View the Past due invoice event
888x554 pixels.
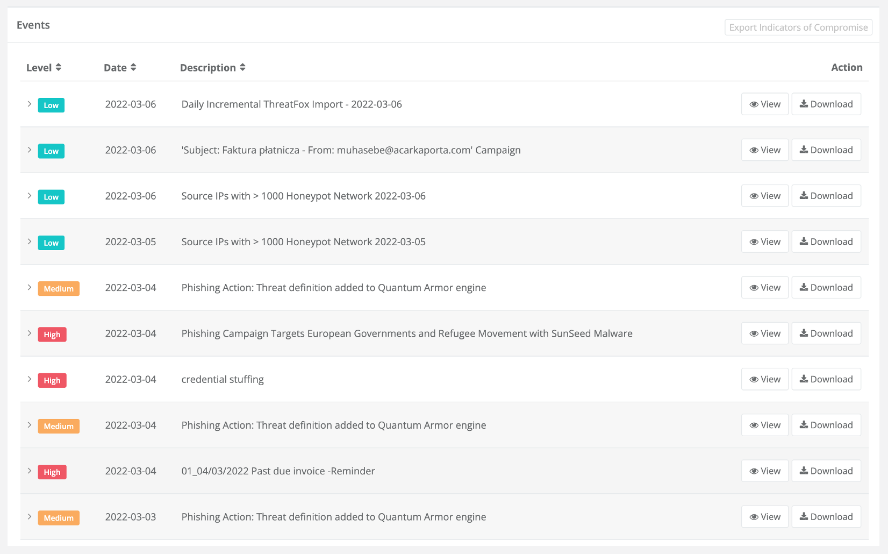coord(765,471)
